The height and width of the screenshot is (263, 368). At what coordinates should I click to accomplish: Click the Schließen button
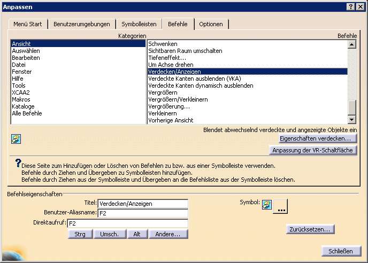coord(341,251)
